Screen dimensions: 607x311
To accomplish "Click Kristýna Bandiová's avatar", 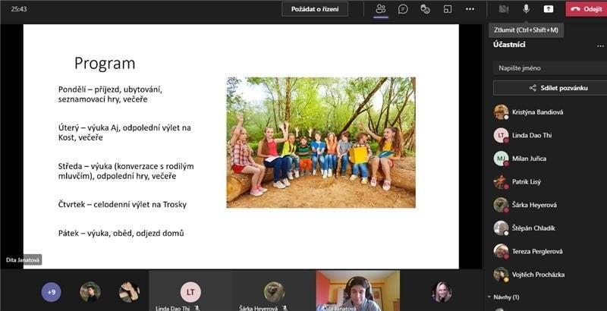I will point(501,112).
